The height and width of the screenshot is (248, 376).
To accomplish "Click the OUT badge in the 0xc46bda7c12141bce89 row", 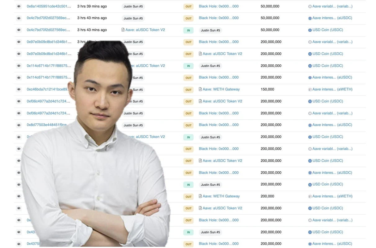I will [188, 90].
